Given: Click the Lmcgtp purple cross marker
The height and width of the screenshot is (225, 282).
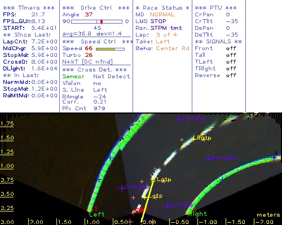Looking at the screenshot, I should coord(122,188).
